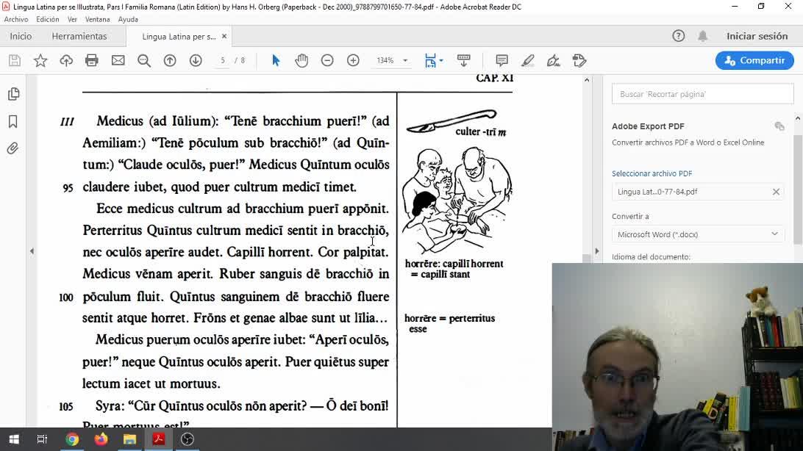Open the Edición menu
Image resolution: width=803 pixels, height=451 pixels.
48,19
